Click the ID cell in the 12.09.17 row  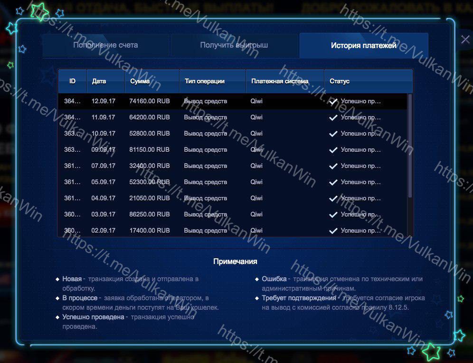coord(72,101)
